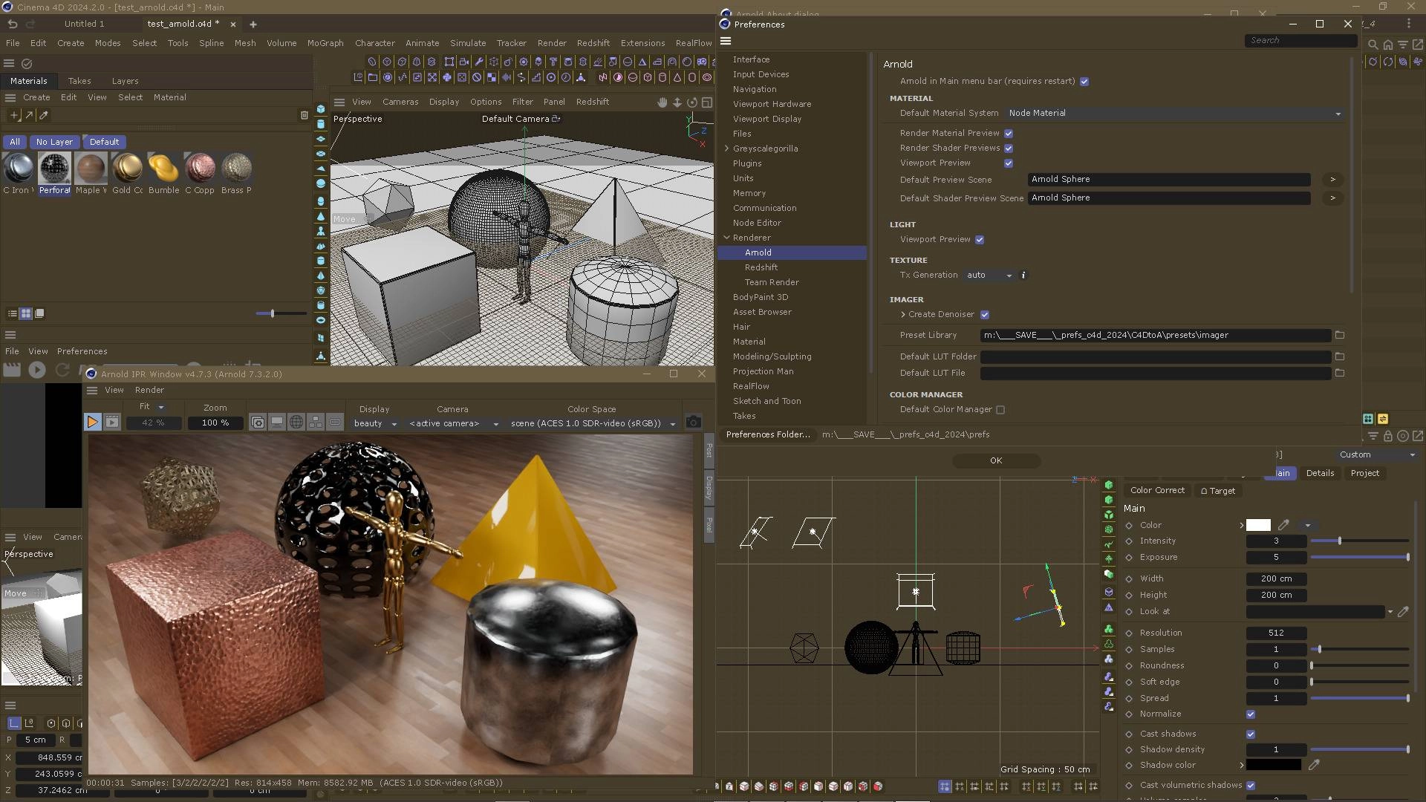Click the cube primitive icon in viewport palette

[x=321, y=108]
